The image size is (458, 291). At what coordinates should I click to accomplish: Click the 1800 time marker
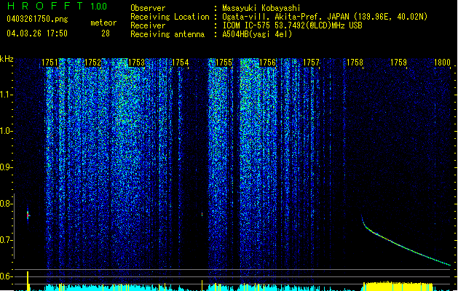(442, 63)
